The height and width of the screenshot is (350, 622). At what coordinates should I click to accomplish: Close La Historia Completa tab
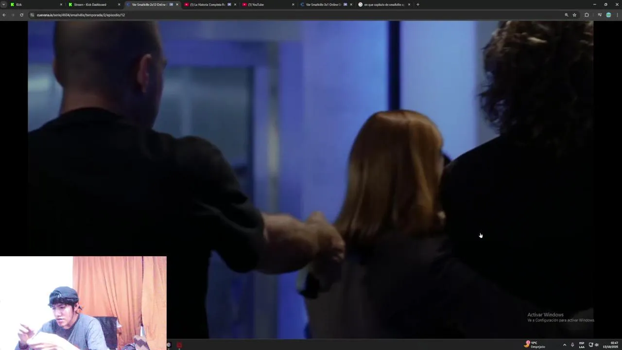pos(235,4)
